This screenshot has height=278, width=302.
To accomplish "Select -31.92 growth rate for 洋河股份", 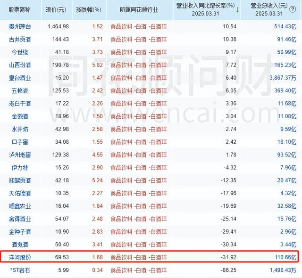I will click(x=228, y=257).
